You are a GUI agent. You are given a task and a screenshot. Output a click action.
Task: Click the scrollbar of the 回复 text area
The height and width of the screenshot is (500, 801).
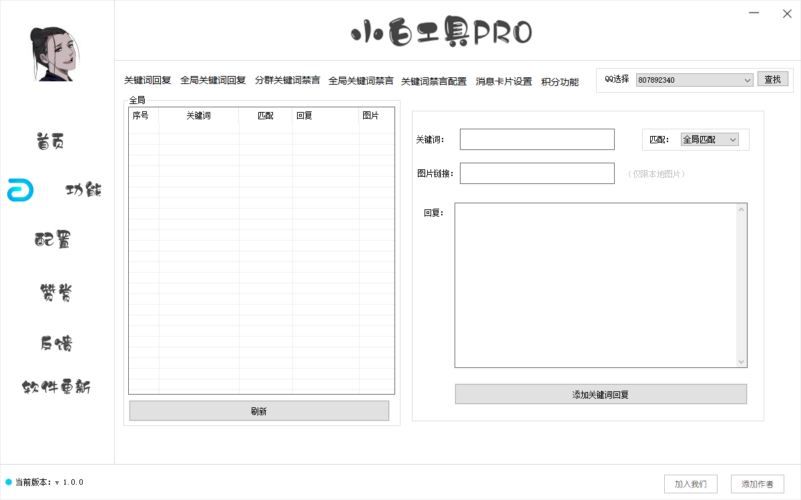coord(741,285)
